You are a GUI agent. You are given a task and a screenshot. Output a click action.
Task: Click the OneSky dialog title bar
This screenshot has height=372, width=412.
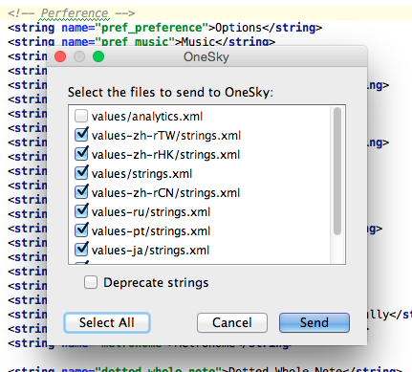click(x=206, y=56)
